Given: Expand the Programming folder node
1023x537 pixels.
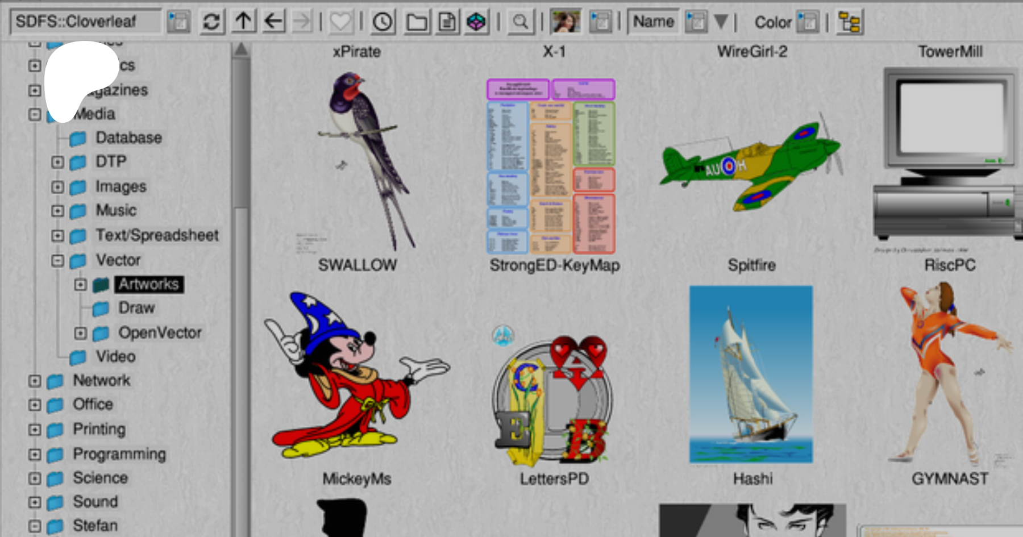Looking at the screenshot, I should (35, 454).
